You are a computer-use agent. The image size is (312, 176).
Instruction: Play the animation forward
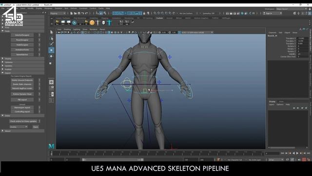pyautogui.click(x=297, y=153)
